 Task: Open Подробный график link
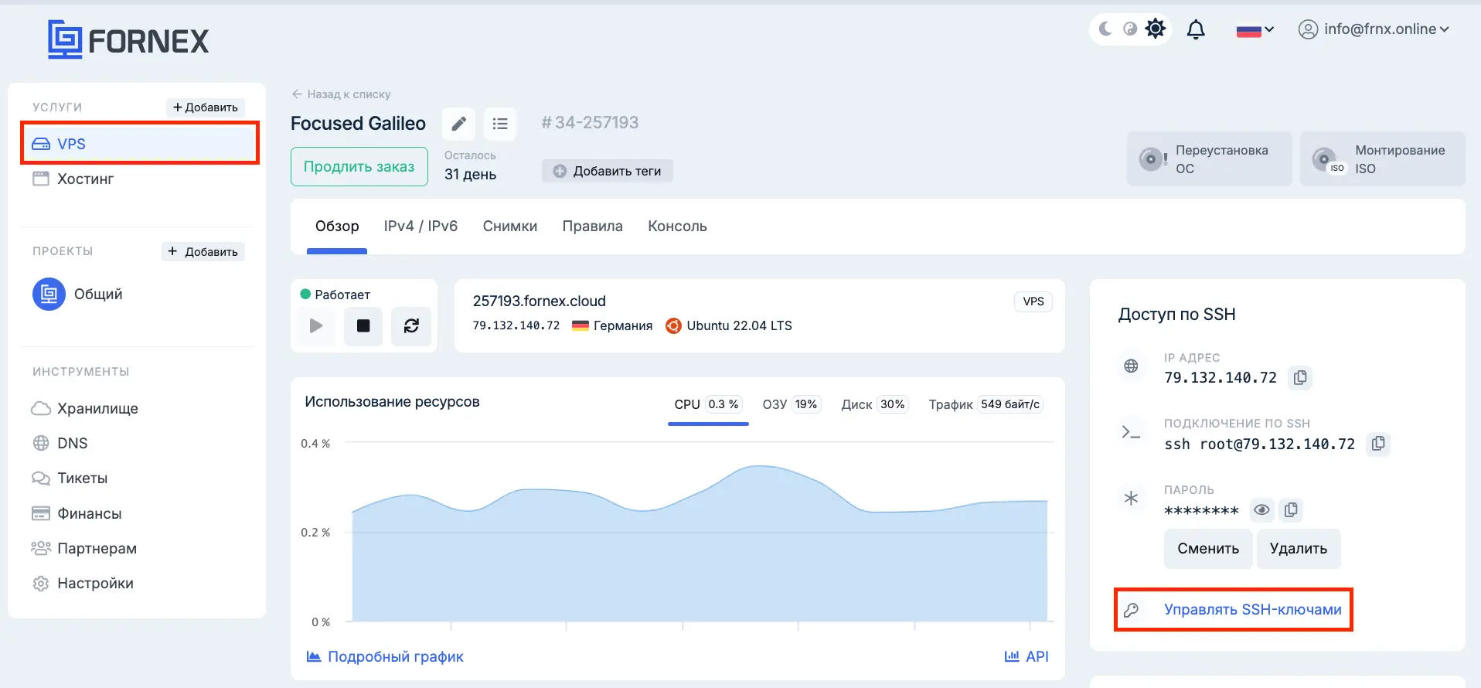[385, 656]
